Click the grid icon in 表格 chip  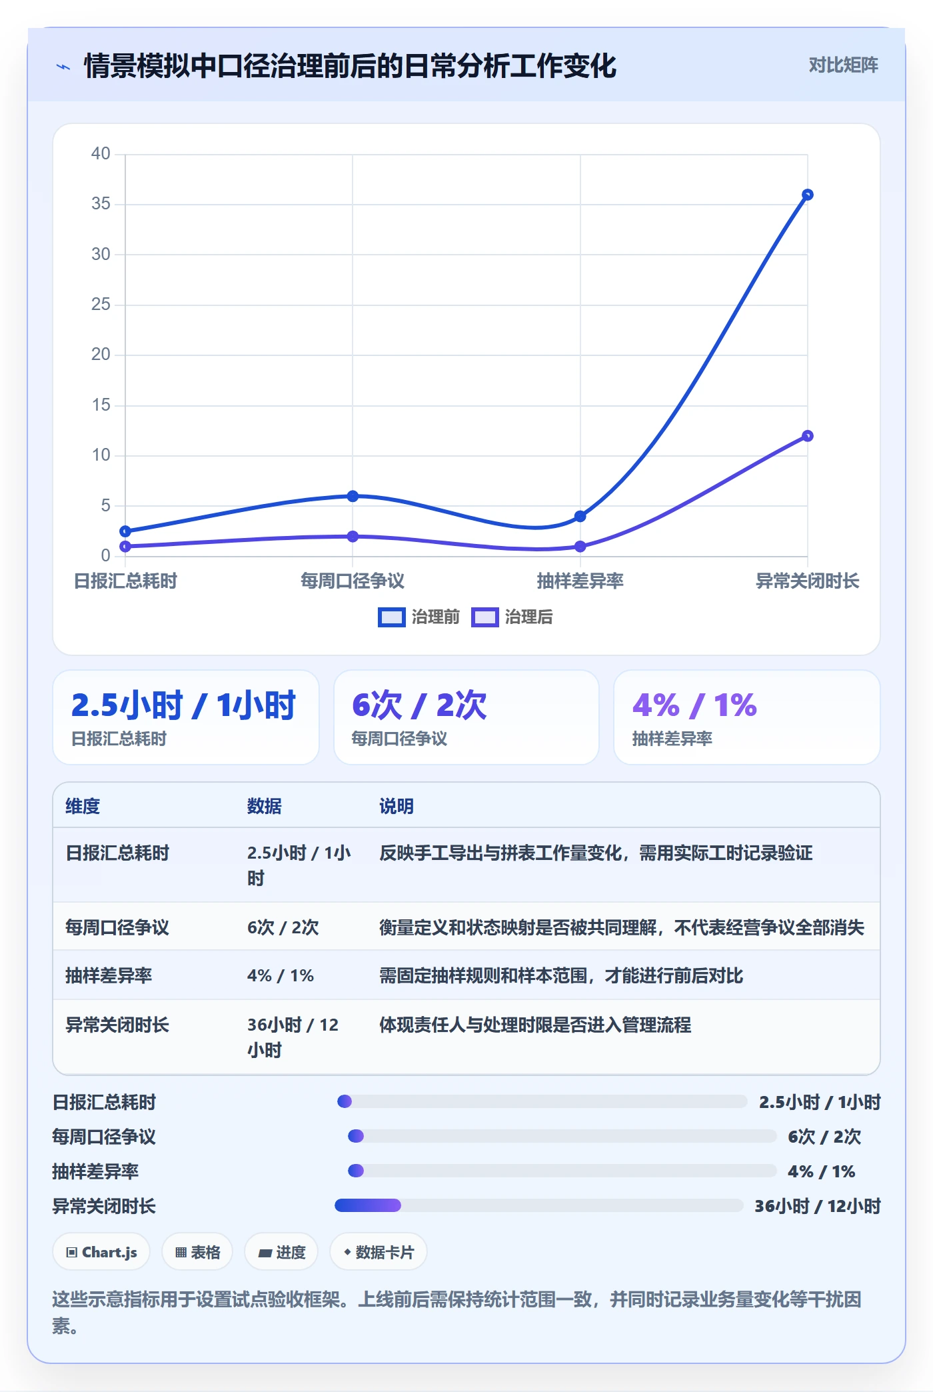[181, 1252]
